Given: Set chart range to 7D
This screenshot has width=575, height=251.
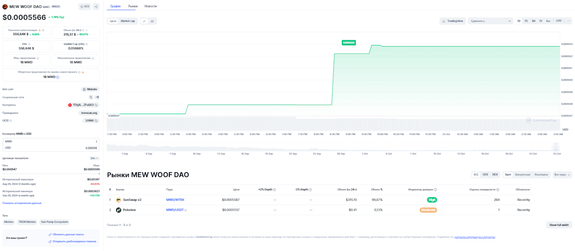Looking at the screenshot, I should [526, 21].
